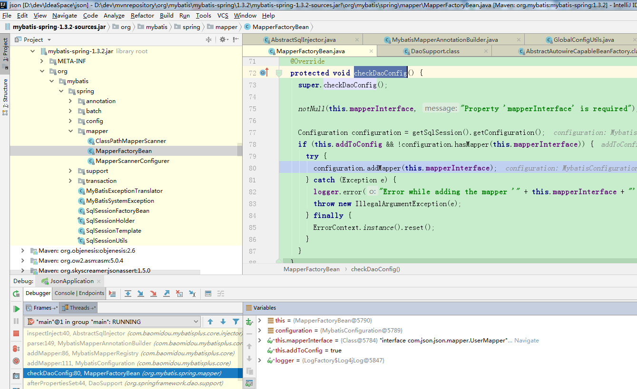Open the Refactor menu

[x=143, y=16]
